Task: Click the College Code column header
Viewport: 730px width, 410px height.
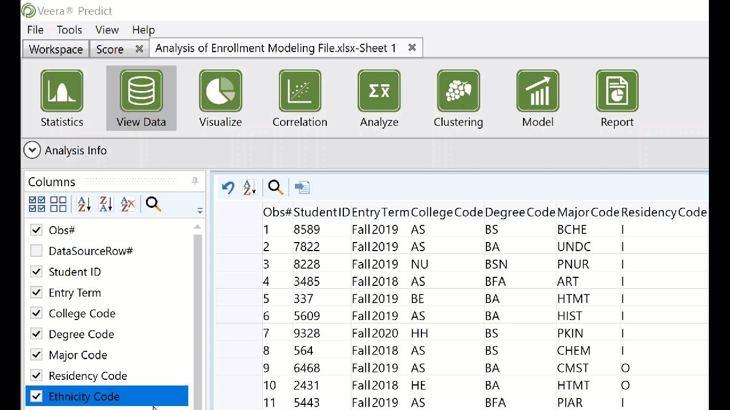Action: click(447, 212)
